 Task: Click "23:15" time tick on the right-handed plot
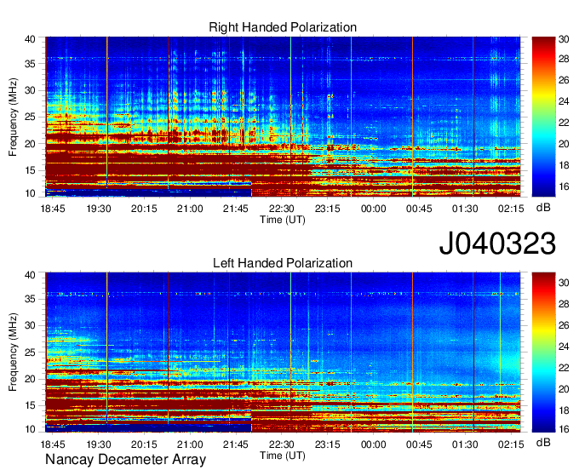(327, 209)
